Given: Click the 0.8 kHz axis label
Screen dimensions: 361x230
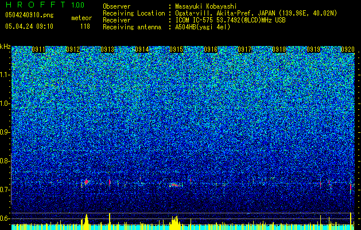Looking at the screenshot, I should pos(5,161).
